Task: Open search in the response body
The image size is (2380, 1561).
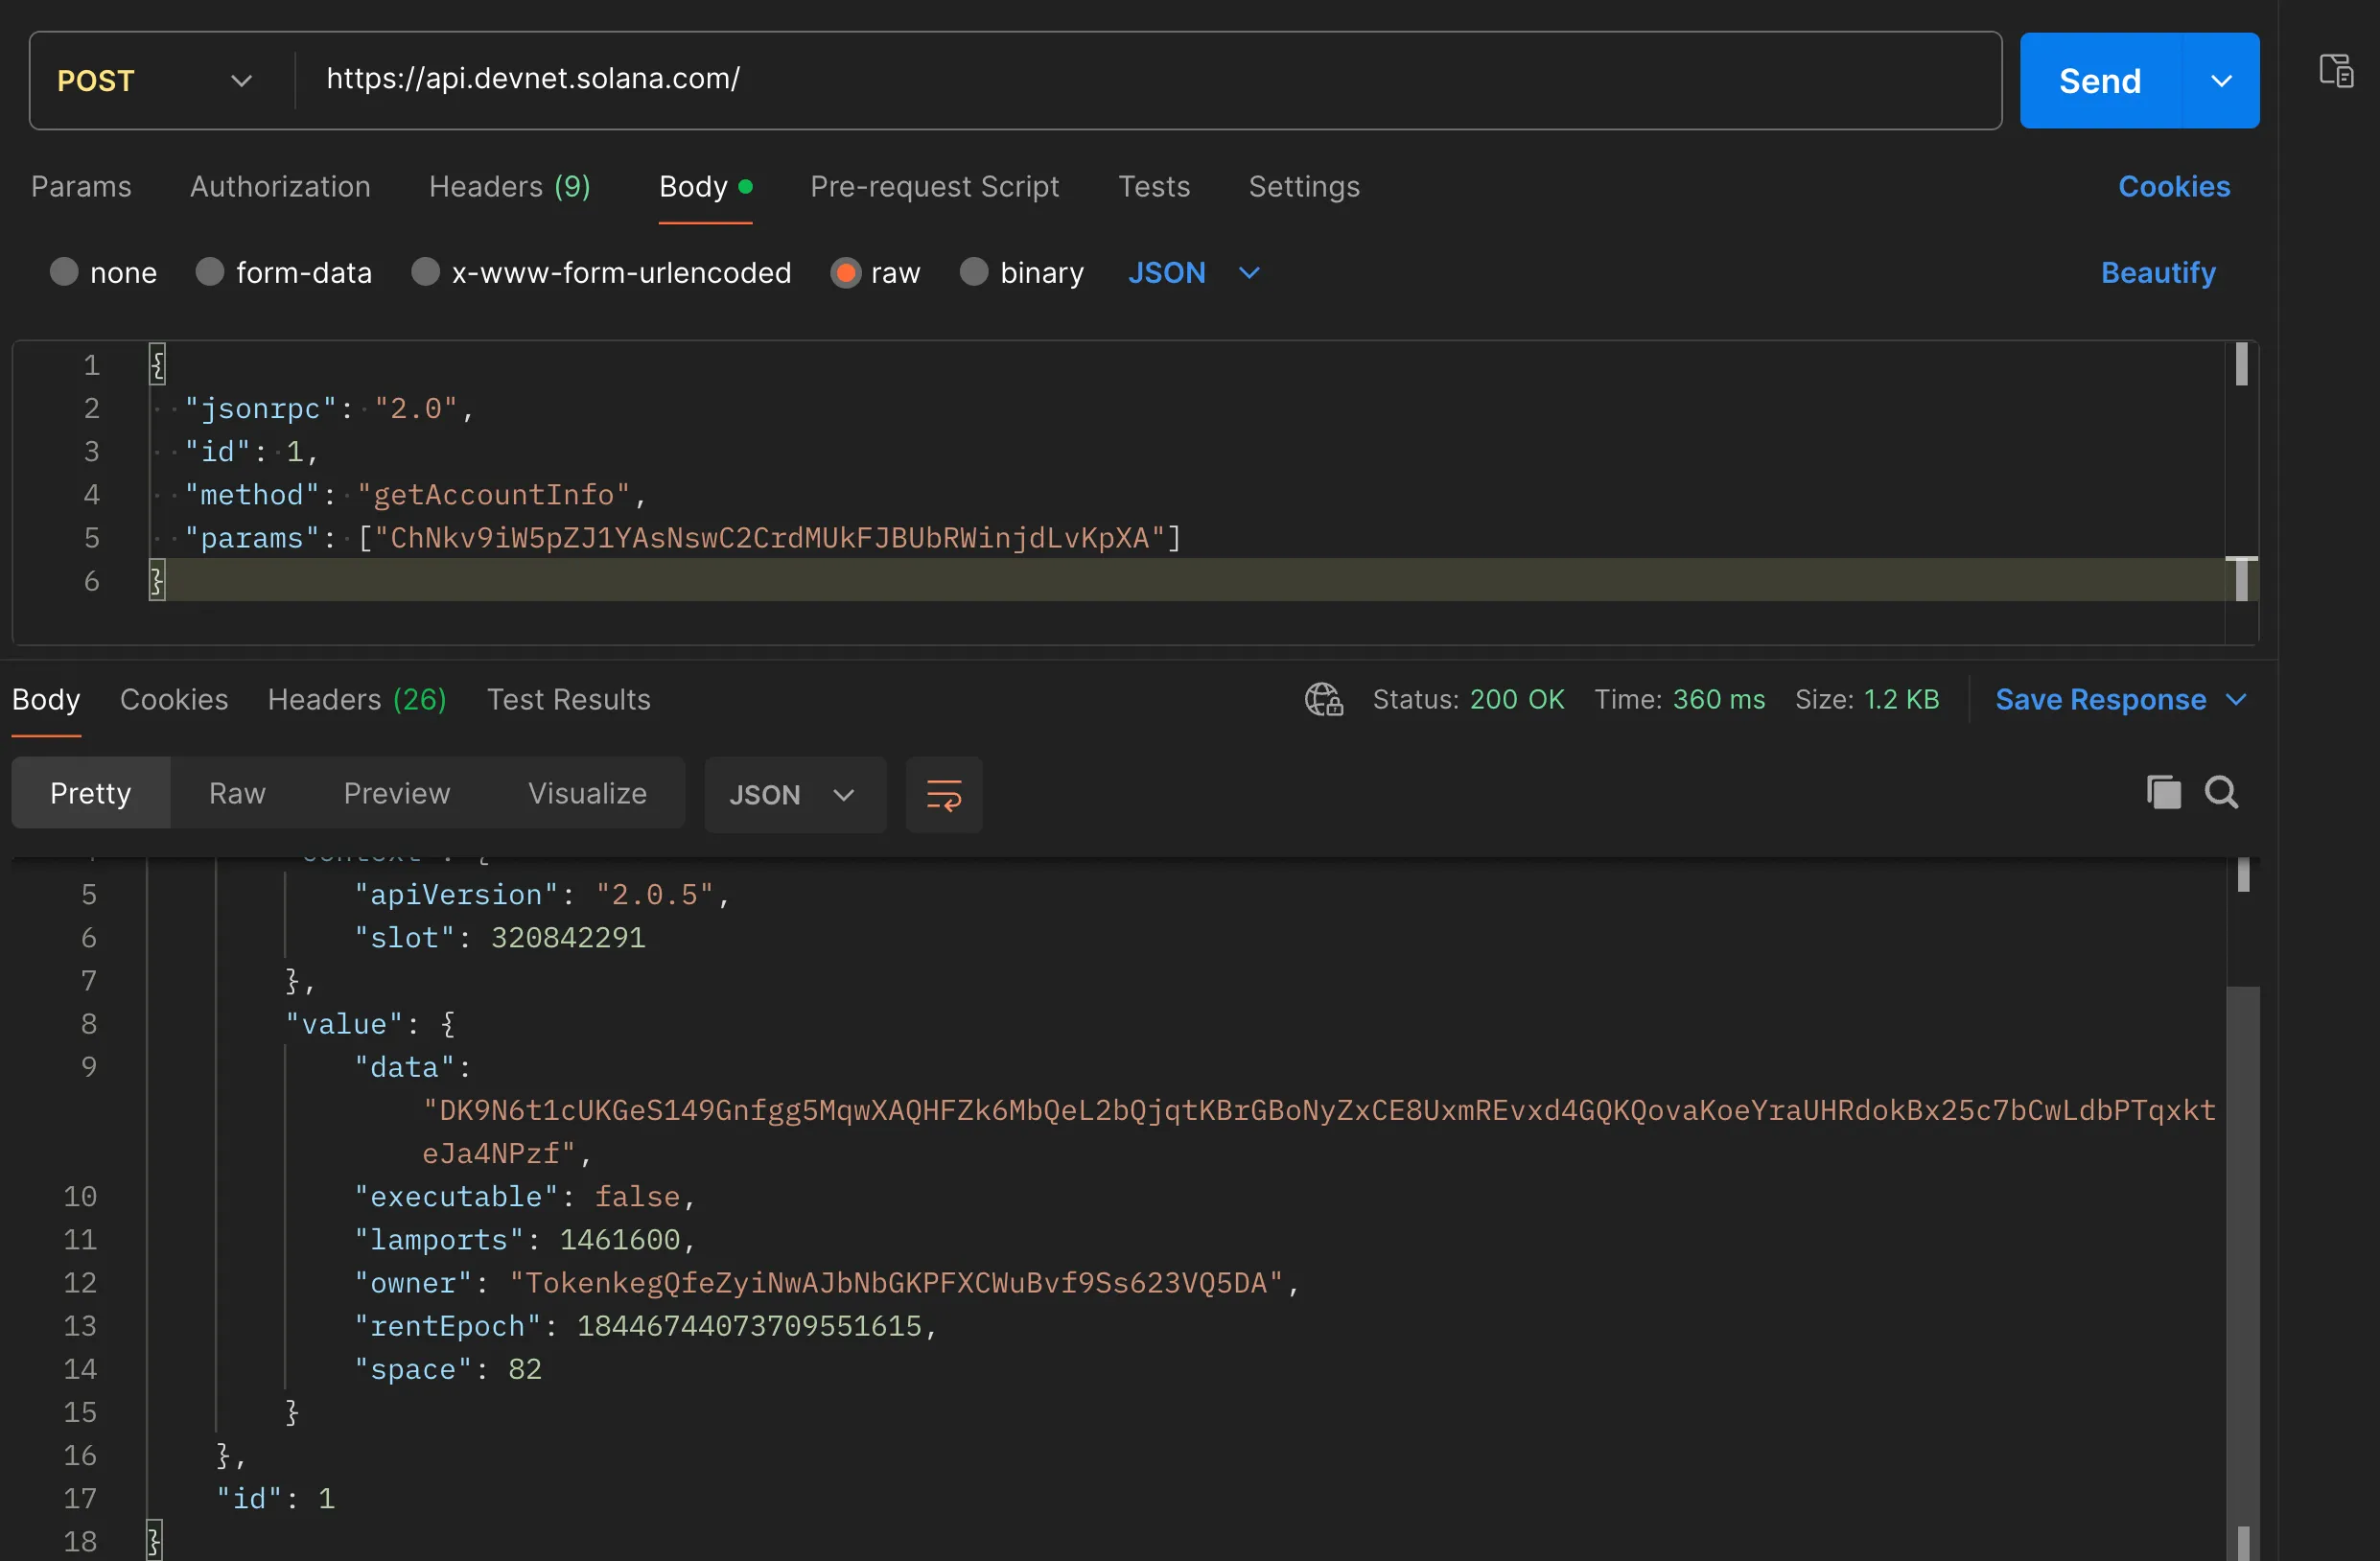Action: click(2222, 792)
